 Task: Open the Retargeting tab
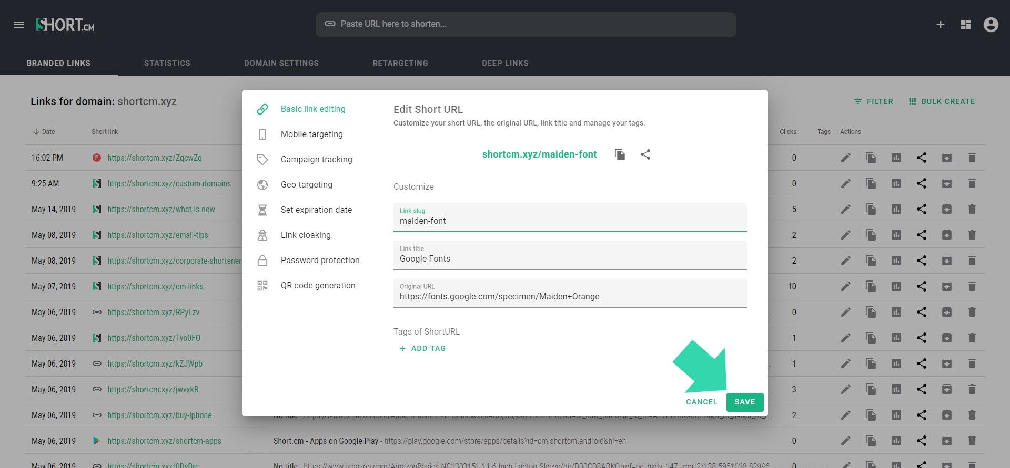pyautogui.click(x=400, y=63)
